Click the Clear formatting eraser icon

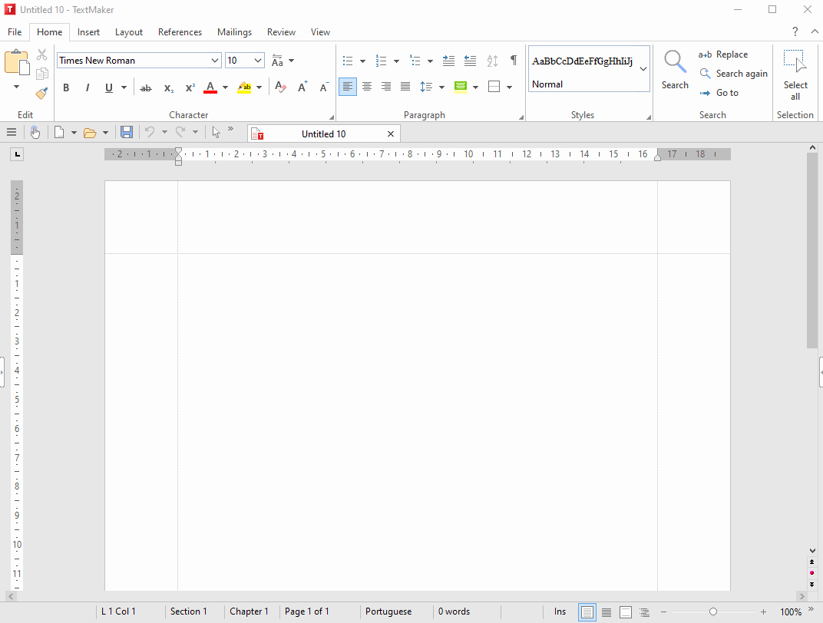[x=280, y=87]
